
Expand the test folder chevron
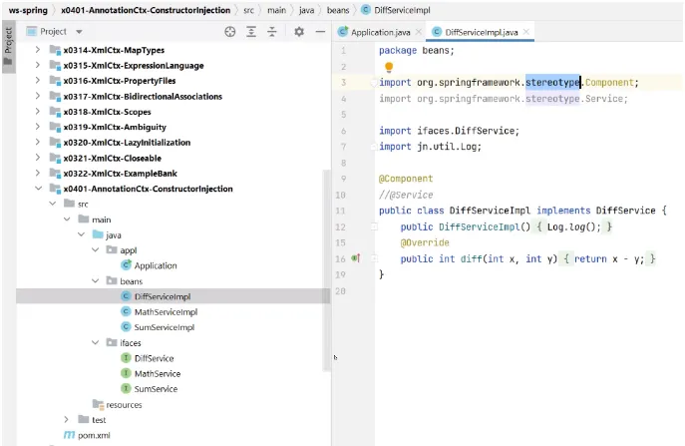[x=67, y=419]
